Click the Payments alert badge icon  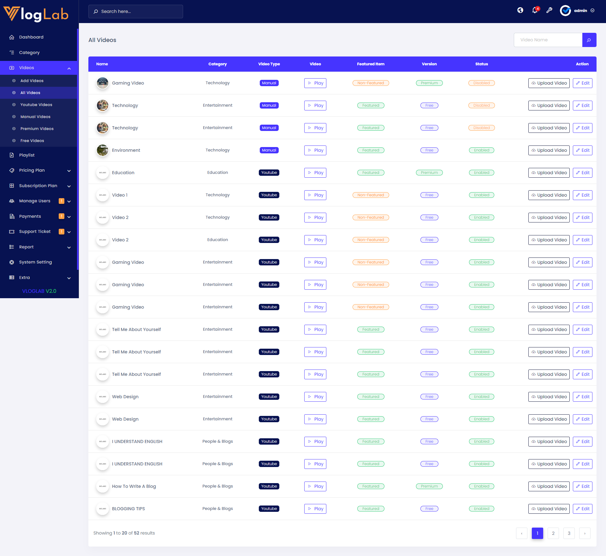[x=62, y=216]
